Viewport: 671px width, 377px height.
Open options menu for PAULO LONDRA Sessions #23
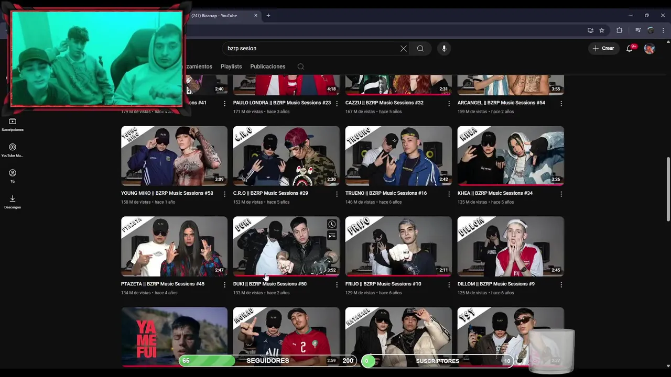coord(337,104)
